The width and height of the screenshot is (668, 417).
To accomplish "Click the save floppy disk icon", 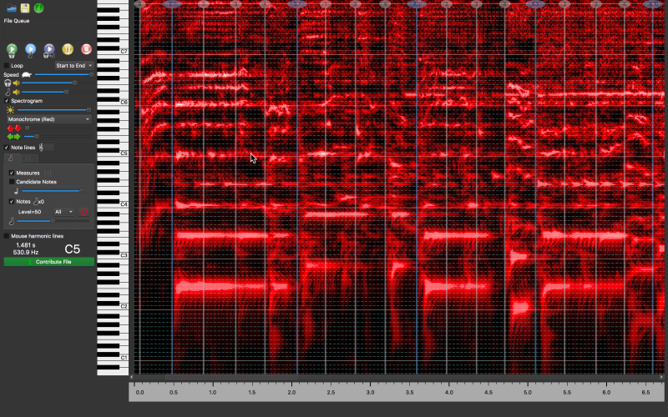I will point(25,8).
